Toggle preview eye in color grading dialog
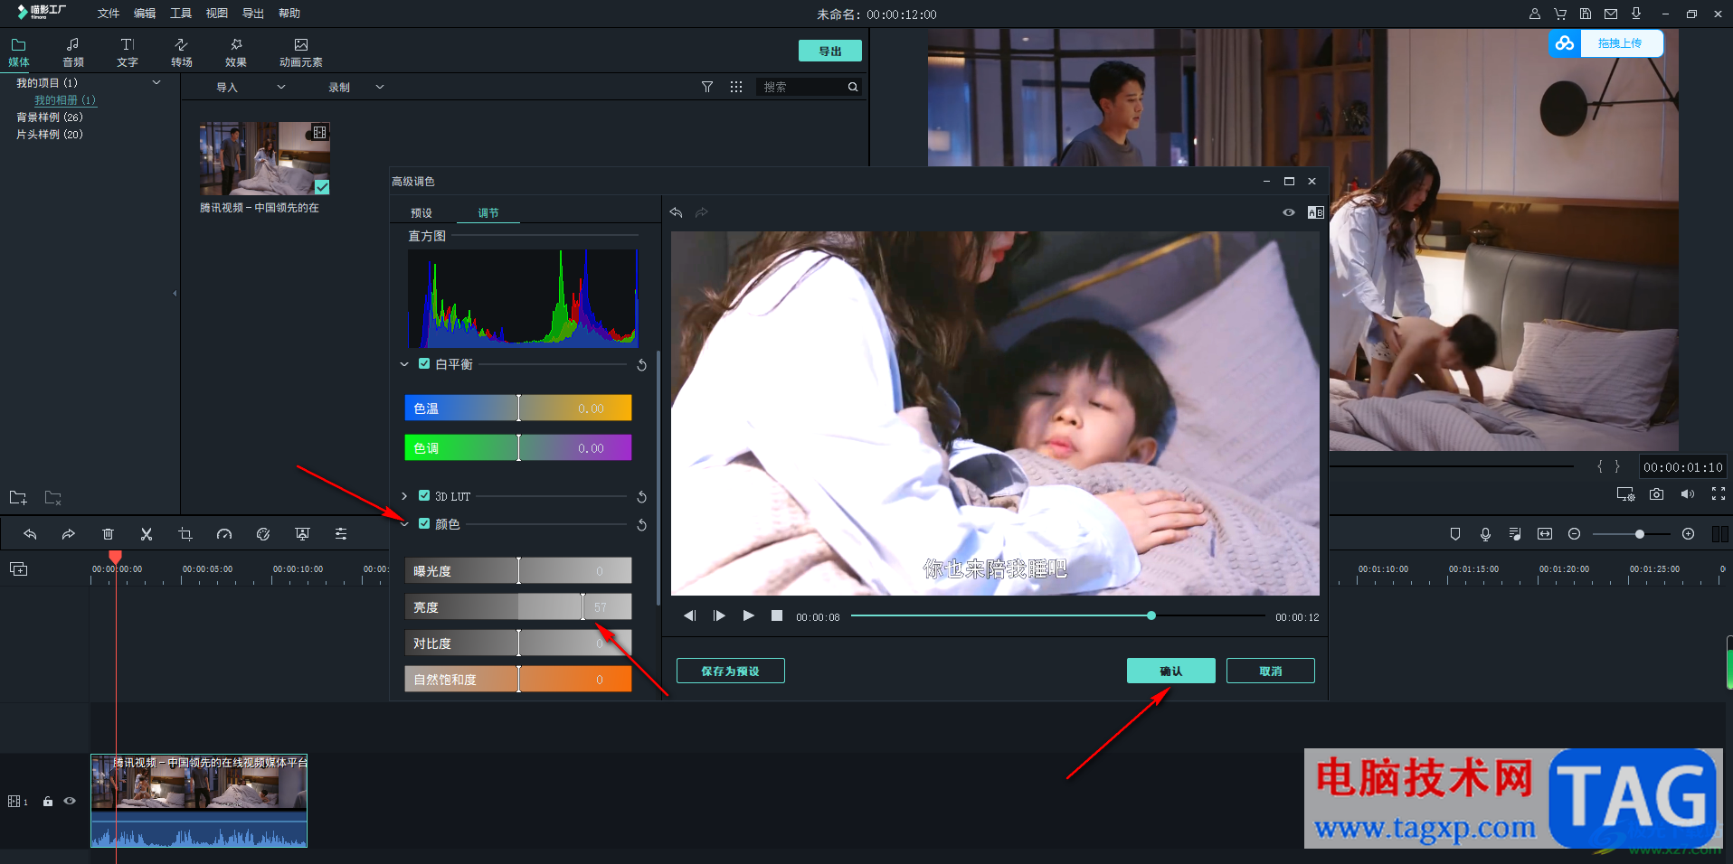 click(1289, 212)
